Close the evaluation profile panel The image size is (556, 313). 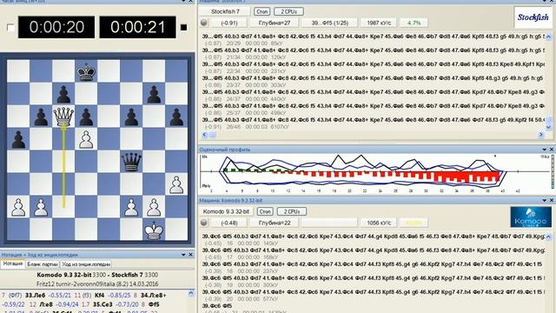[552, 150]
